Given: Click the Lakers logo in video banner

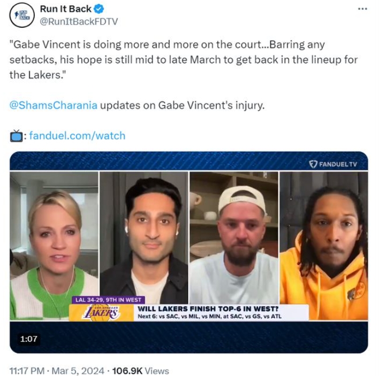Looking at the screenshot, I should click(101, 313).
